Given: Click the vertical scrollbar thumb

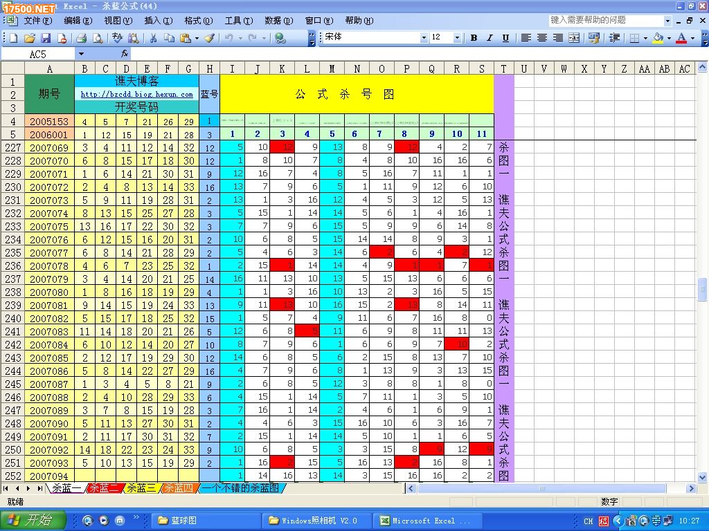Looking at the screenshot, I should pyautogui.click(x=702, y=289).
